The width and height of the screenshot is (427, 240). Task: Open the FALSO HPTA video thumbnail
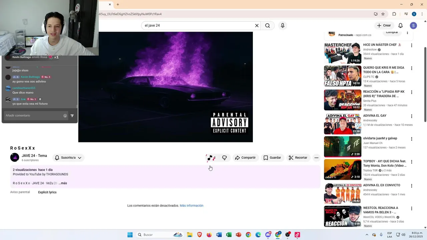[x=343, y=76]
